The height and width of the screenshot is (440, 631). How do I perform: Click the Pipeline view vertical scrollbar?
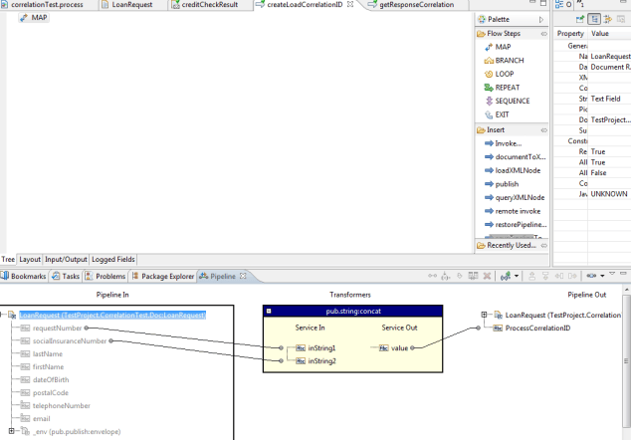(x=626, y=361)
